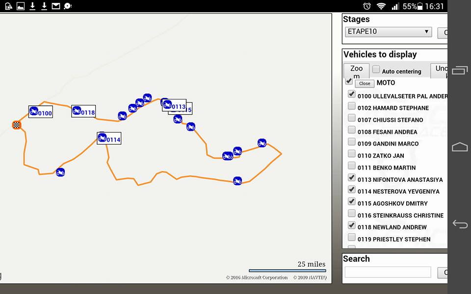The height and width of the screenshot is (294, 471).
Task: Click into the Search text field
Action: pyautogui.click(x=388, y=272)
